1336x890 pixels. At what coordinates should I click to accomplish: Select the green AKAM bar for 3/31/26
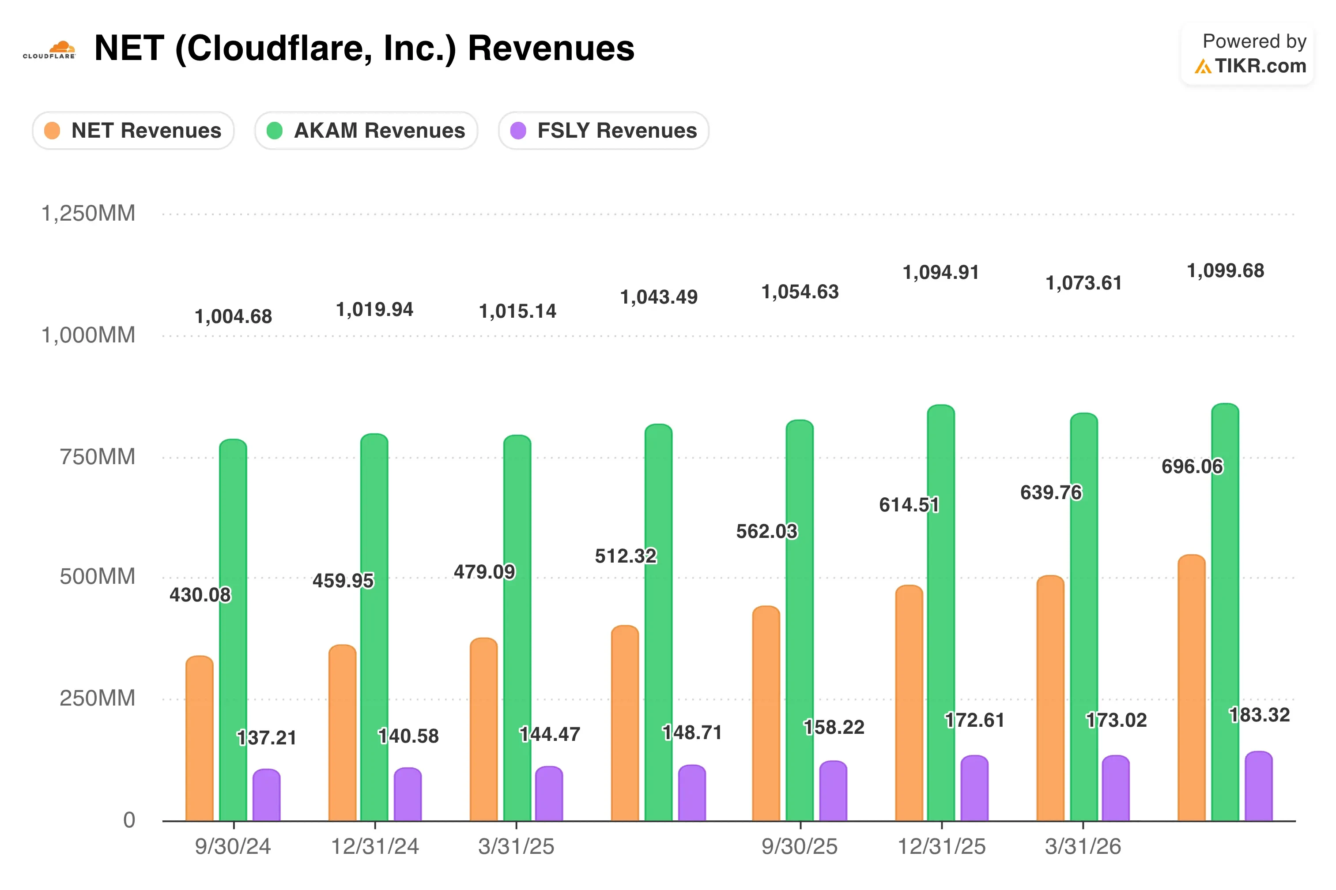pos(1084,617)
